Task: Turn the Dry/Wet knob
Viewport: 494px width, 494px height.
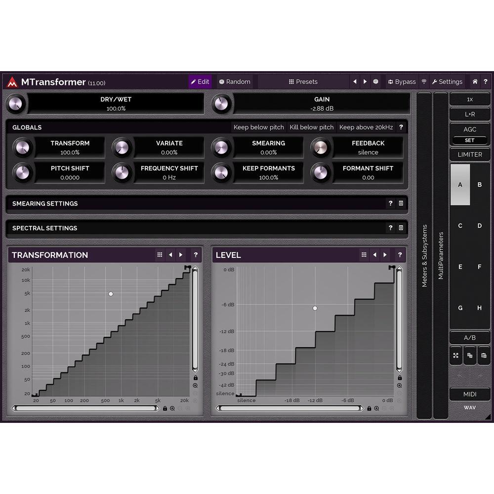Action: [16, 103]
